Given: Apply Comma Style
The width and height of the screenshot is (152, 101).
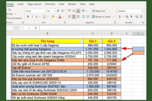Looking at the screenshot, I should tap(131, 17).
